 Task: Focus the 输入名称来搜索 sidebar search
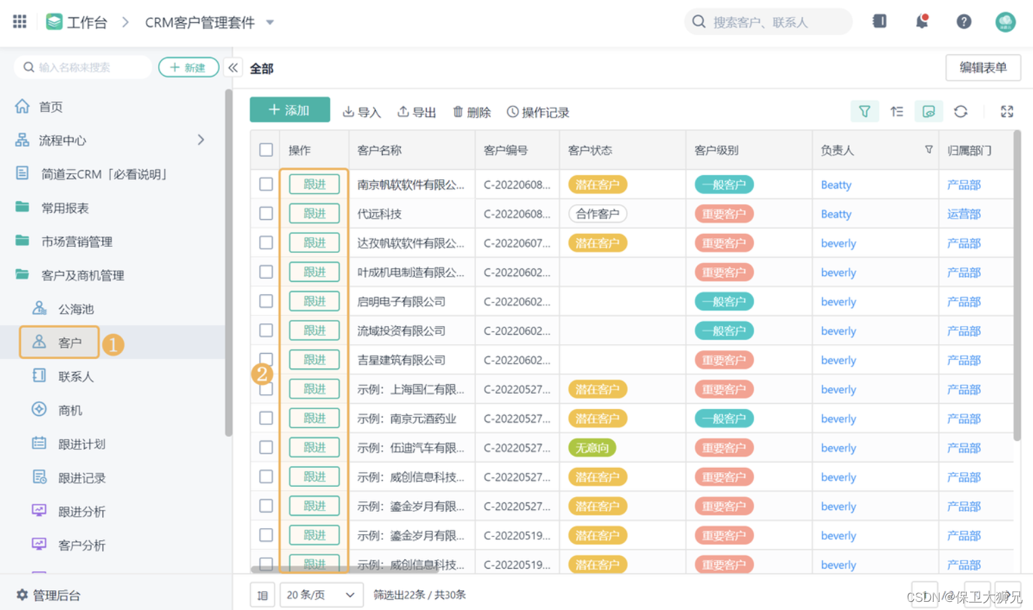[82, 67]
